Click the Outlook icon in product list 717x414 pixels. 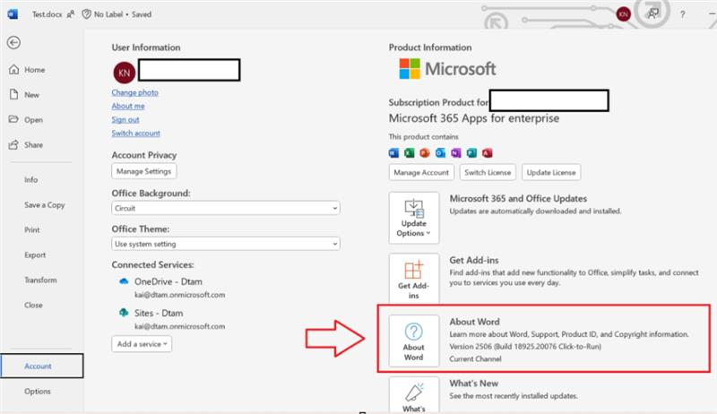(440, 153)
